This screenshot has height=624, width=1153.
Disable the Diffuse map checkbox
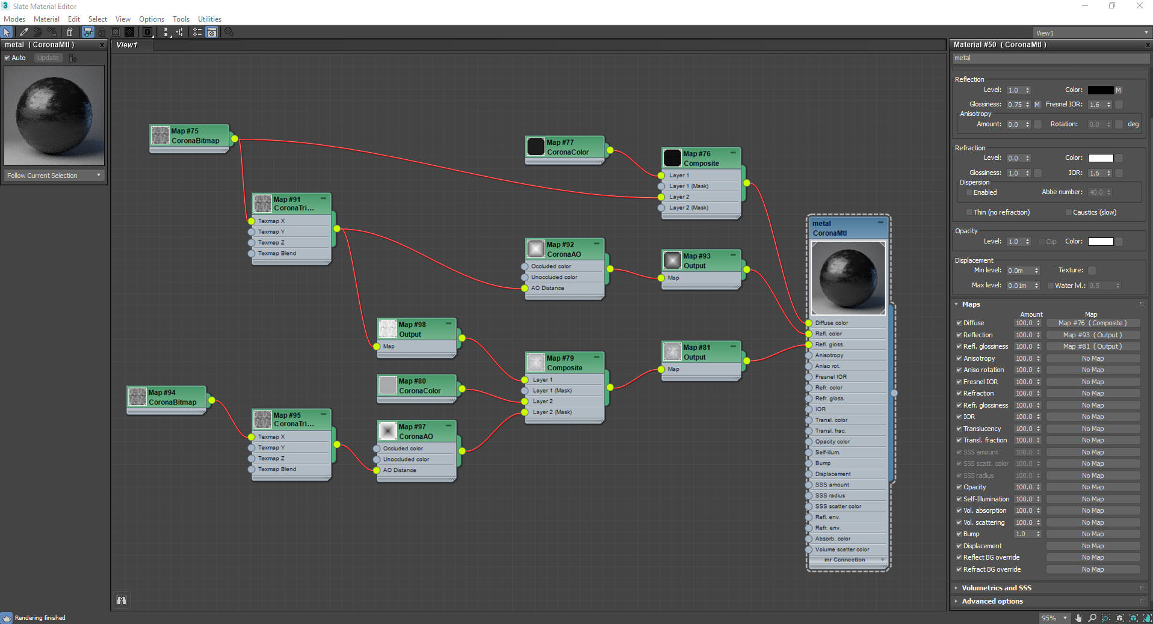pyautogui.click(x=959, y=323)
